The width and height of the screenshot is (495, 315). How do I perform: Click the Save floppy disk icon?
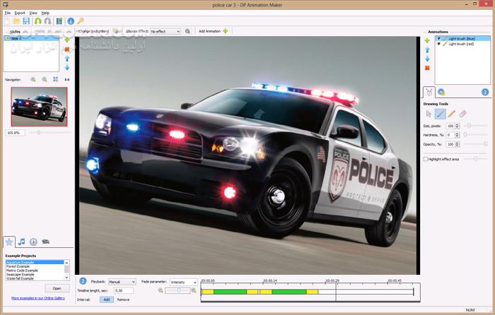(x=26, y=21)
